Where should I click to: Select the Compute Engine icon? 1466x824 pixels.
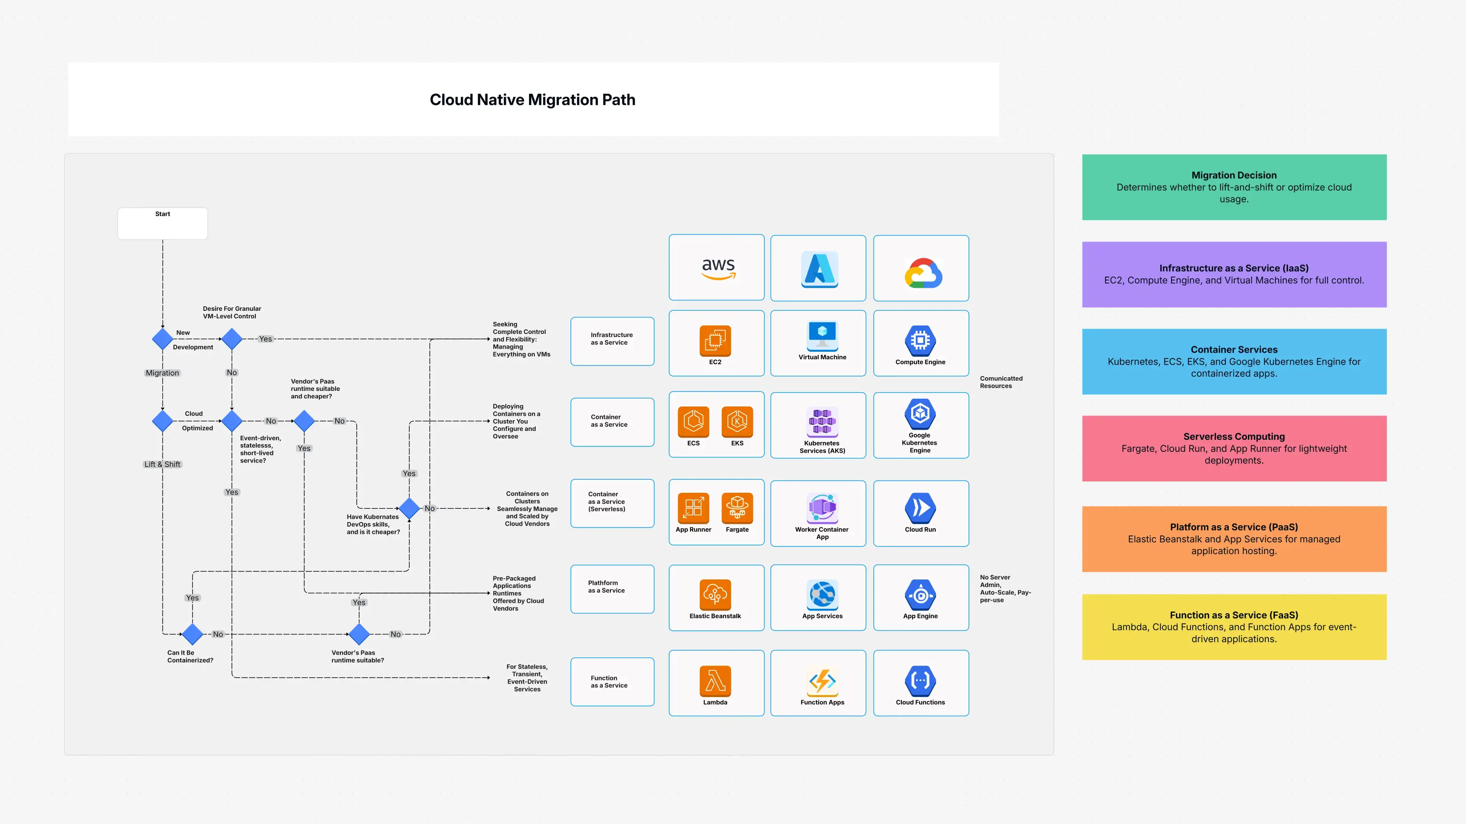pyautogui.click(x=920, y=340)
